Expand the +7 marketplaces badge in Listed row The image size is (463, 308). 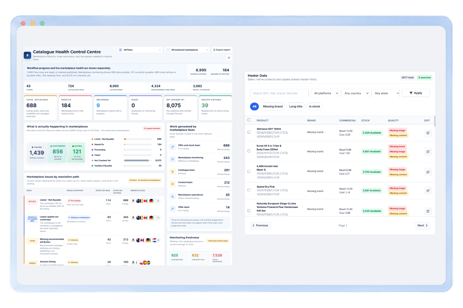tap(158, 201)
